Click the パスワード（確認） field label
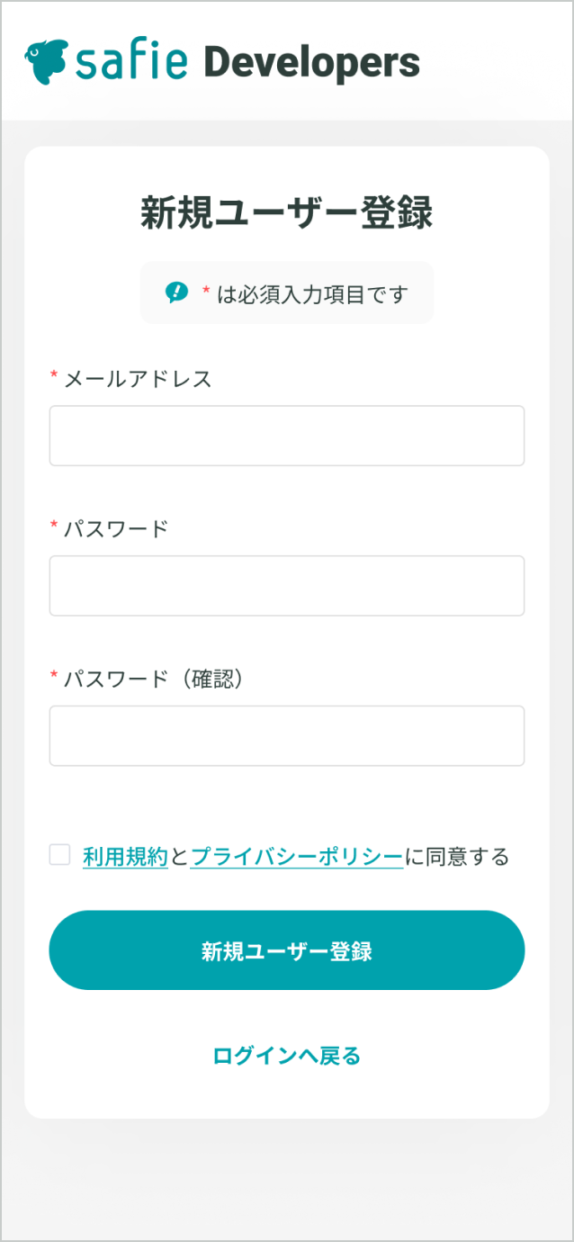The height and width of the screenshot is (1242, 574). pos(154,679)
